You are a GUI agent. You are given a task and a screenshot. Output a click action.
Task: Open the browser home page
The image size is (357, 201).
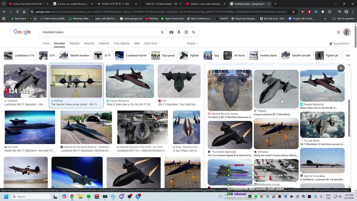coord(24,12)
